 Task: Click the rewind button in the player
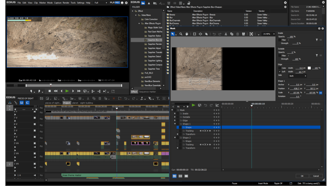pyautogui.click(x=56, y=91)
